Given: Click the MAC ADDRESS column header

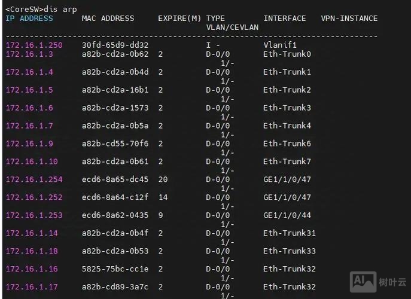Looking at the screenshot, I should pos(108,19).
